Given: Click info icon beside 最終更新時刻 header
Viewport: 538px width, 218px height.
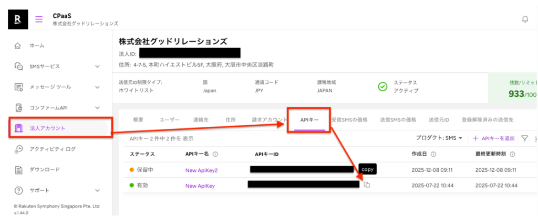Looking at the screenshot, I should click(x=512, y=155).
